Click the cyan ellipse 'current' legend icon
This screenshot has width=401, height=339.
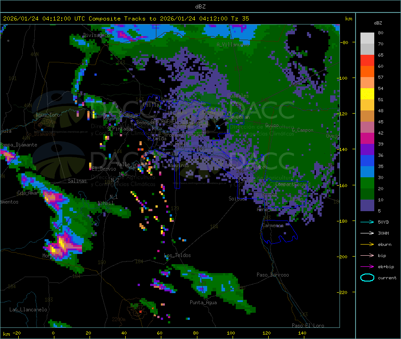coord(367,278)
